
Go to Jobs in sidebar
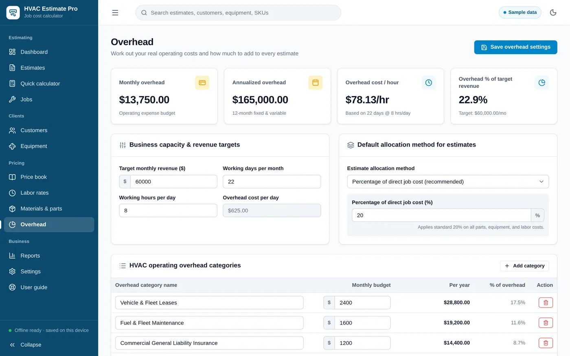tap(49, 100)
